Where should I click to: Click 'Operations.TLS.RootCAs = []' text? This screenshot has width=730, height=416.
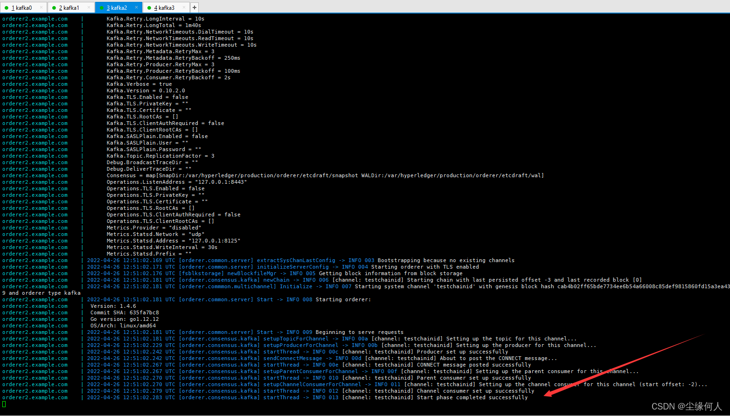[x=151, y=208]
